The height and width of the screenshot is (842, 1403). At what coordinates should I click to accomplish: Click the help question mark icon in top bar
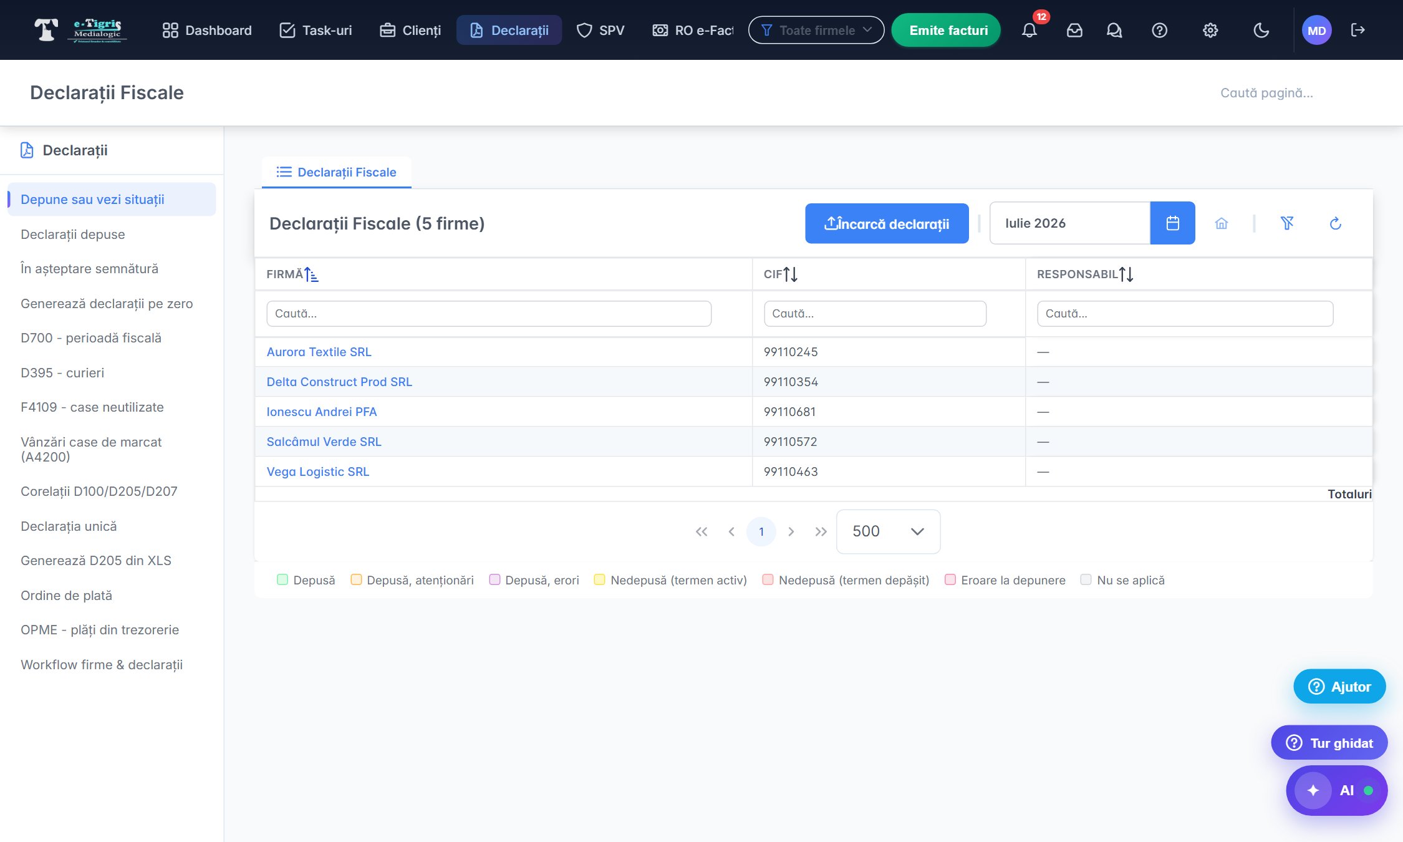tap(1159, 30)
